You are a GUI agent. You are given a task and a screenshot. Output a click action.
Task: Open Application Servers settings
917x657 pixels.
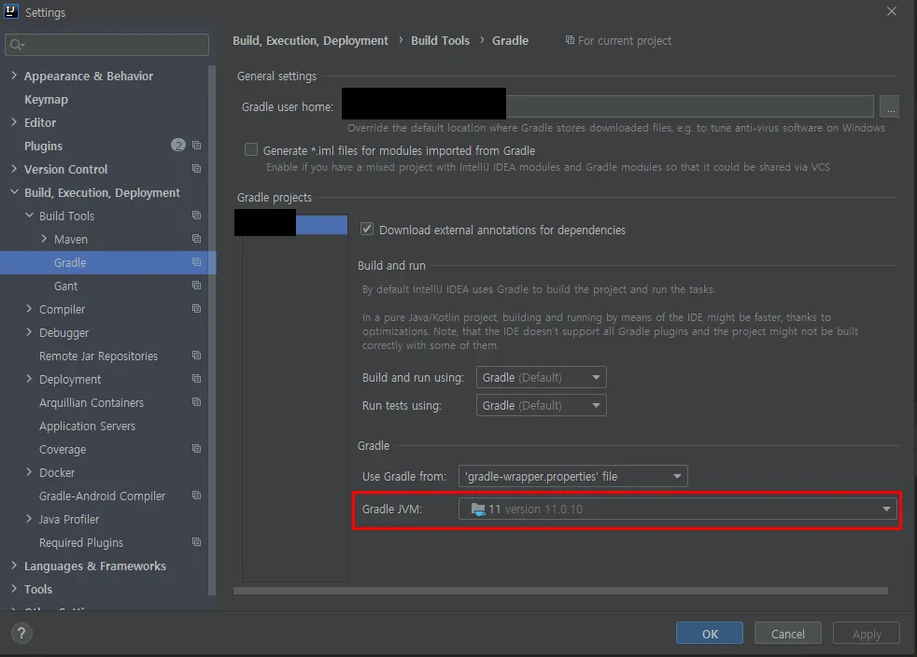87,426
